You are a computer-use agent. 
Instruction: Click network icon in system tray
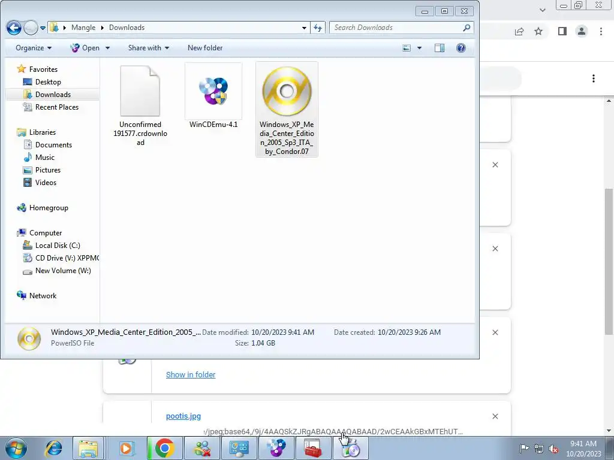(x=539, y=449)
